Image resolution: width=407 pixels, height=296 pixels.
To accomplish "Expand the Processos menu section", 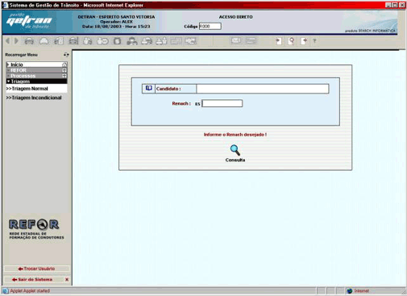I will point(36,76).
